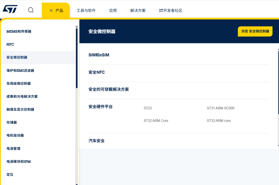Select 定位 category

pos(10,174)
